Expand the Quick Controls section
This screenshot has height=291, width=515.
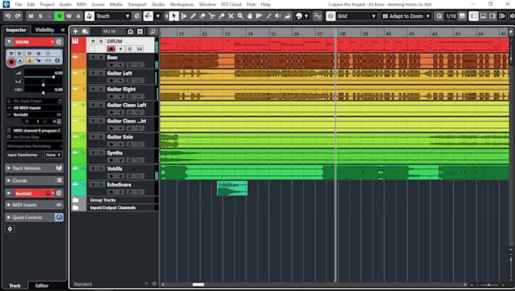pos(34,217)
